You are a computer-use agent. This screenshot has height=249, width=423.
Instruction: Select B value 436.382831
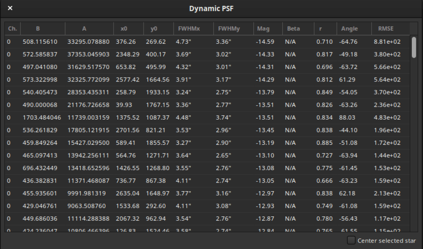click(40, 181)
